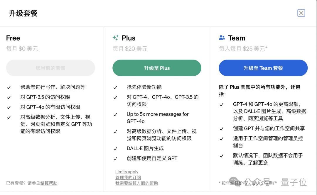Screen dimensions: 317x195
Task: Click checkmark beside 创建 GPT 并与您的工作空间共享
Action: pos(222,129)
